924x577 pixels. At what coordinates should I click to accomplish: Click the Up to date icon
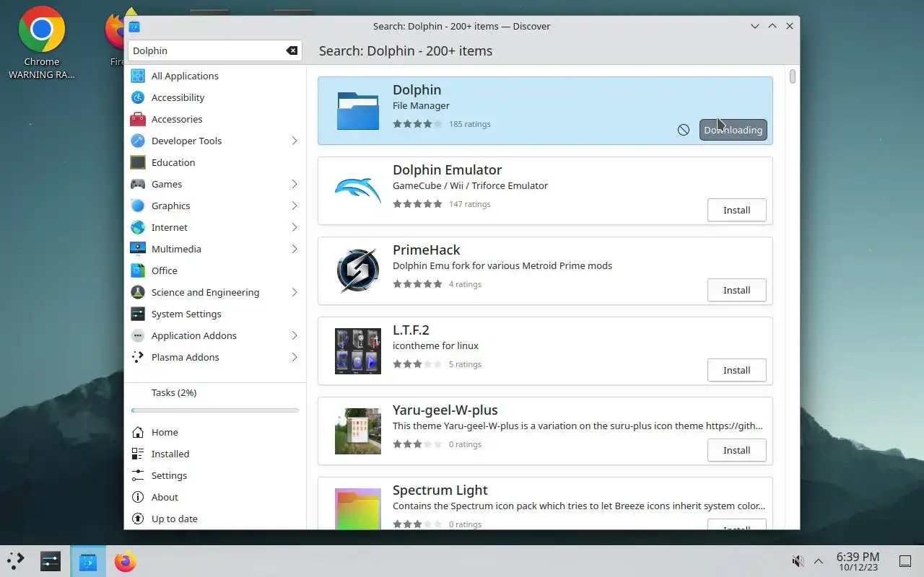138,519
